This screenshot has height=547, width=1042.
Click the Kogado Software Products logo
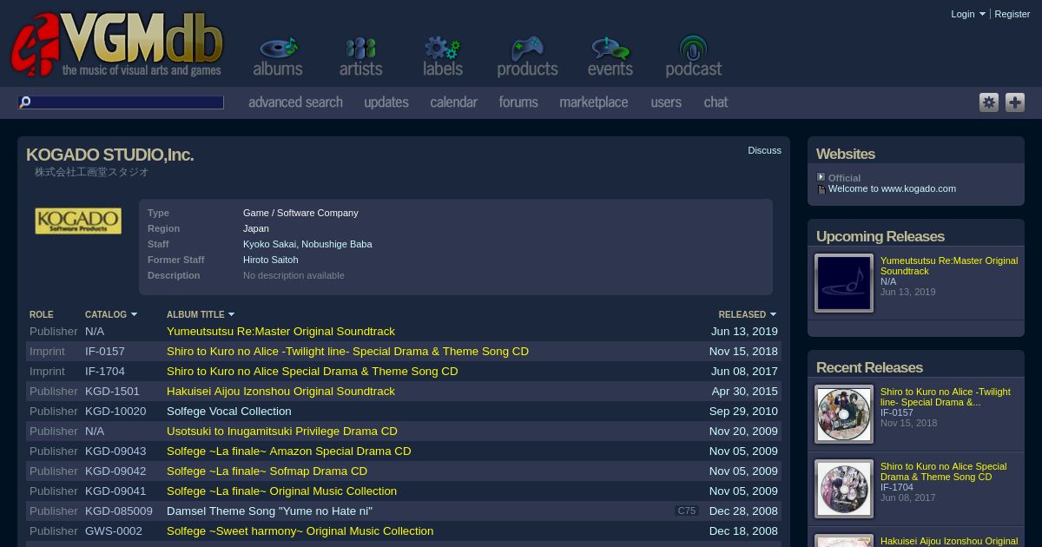(78, 221)
